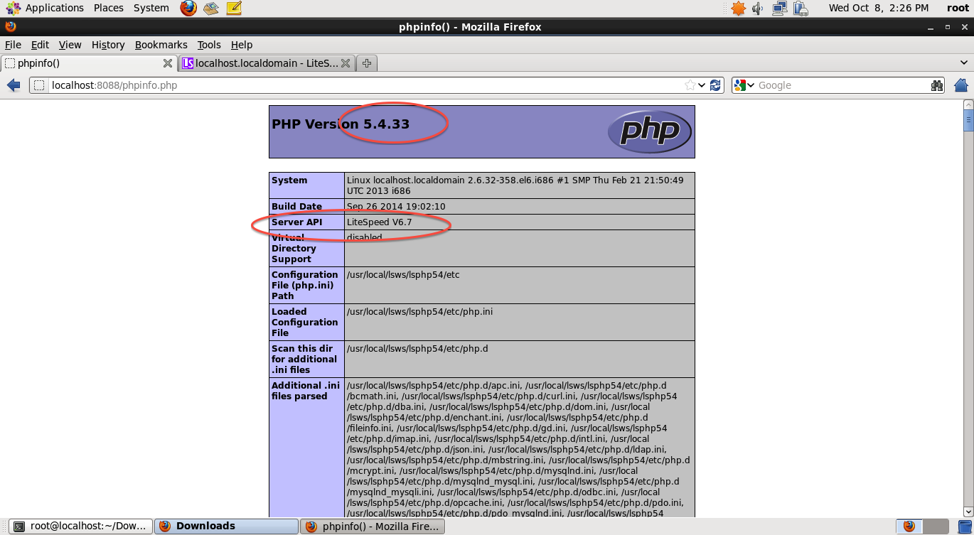Click the LiteSpeed V6.7 value cell

pos(520,222)
